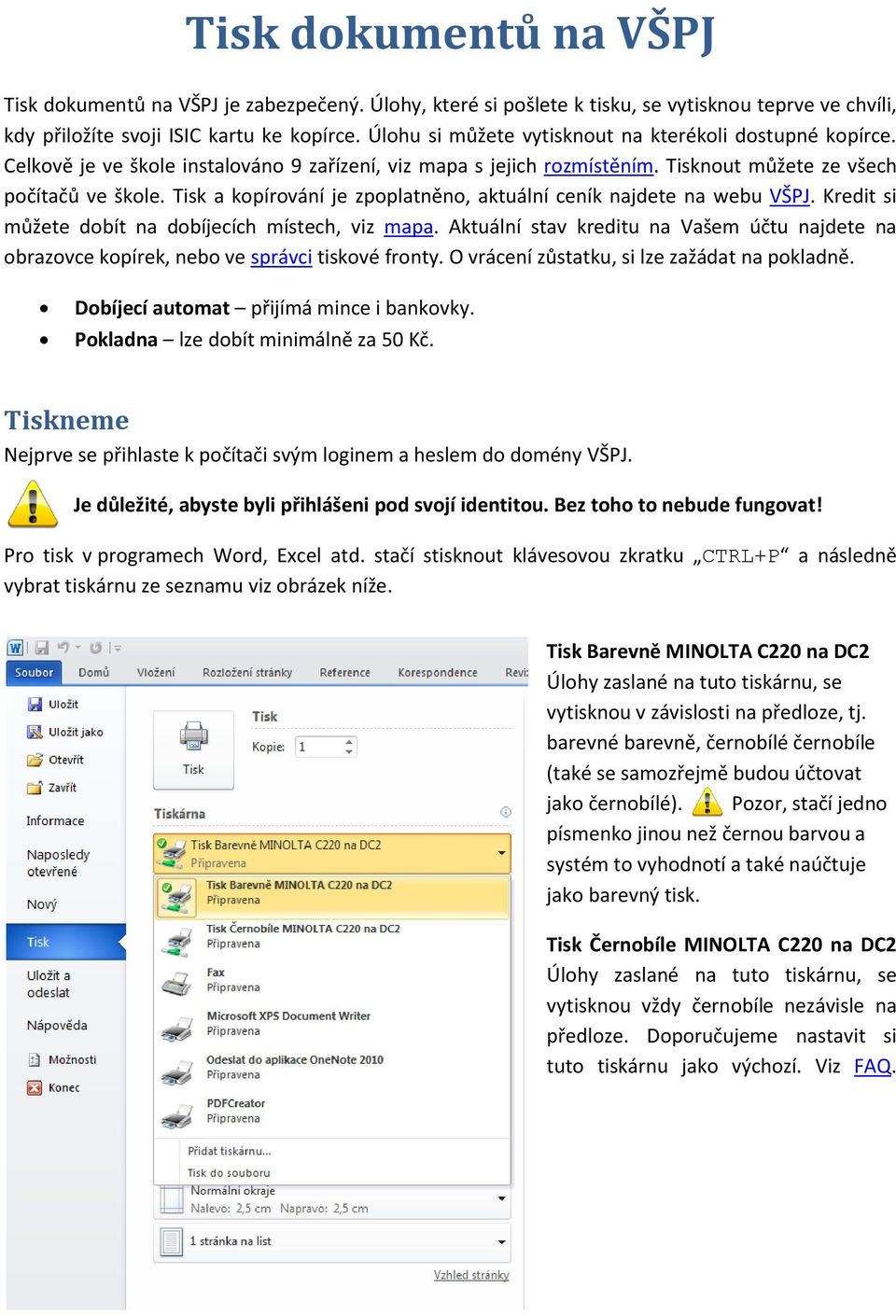Switch to the Domů ribbon tab

pyautogui.click(x=93, y=672)
